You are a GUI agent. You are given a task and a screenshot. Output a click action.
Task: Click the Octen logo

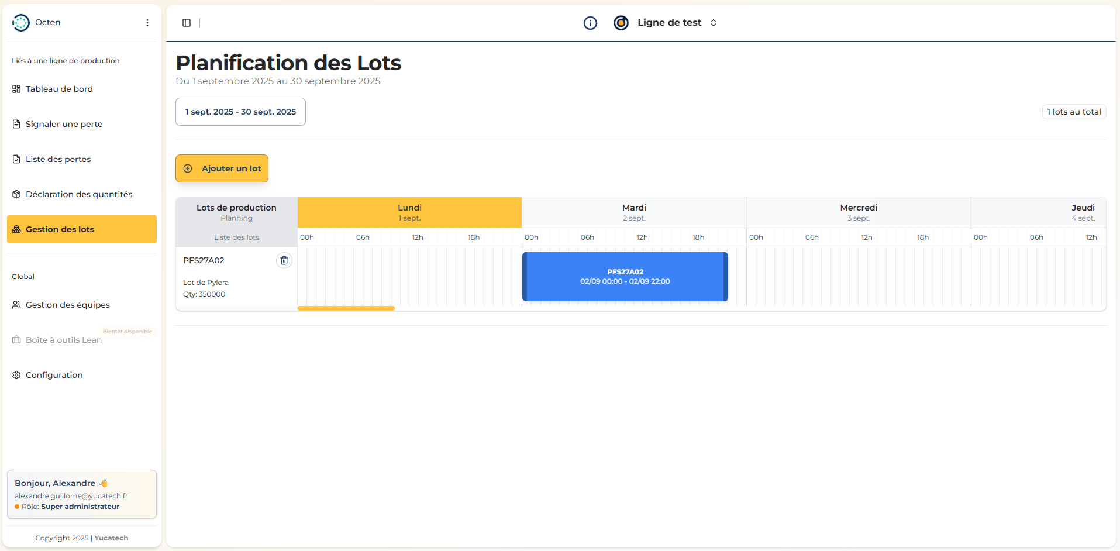click(20, 22)
